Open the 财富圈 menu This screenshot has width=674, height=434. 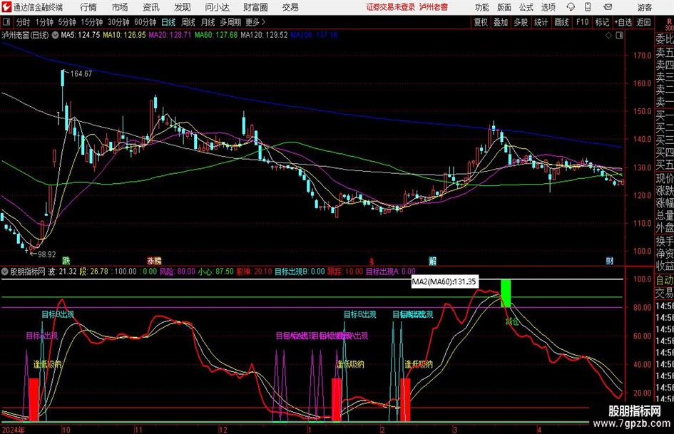(255, 7)
